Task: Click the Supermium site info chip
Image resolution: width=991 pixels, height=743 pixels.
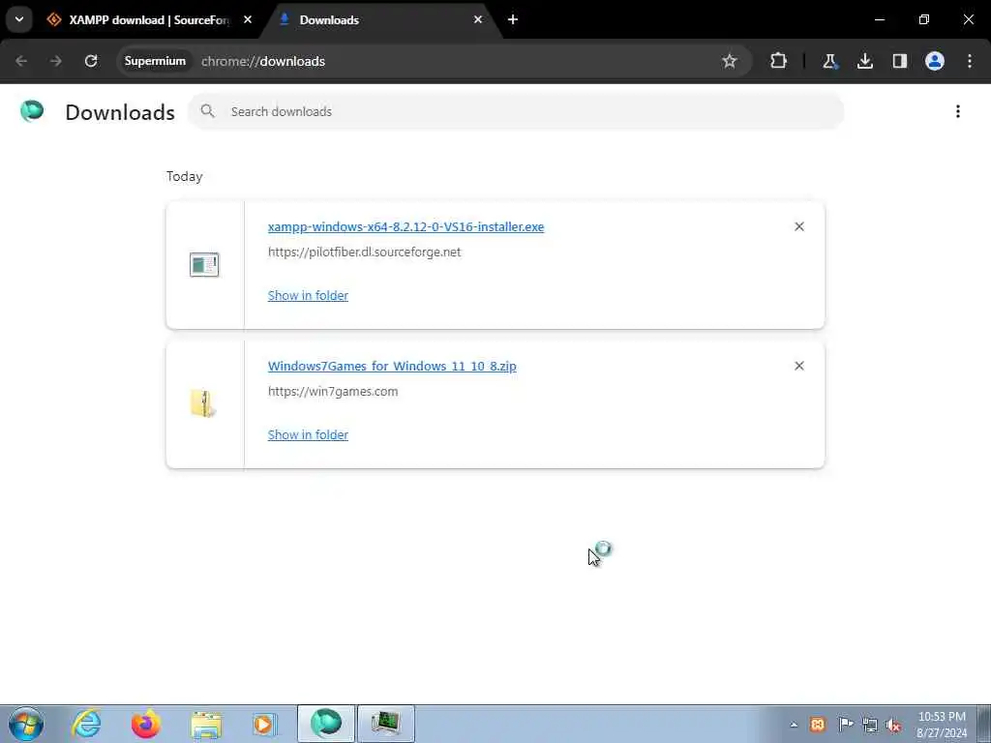Action: 155,61
